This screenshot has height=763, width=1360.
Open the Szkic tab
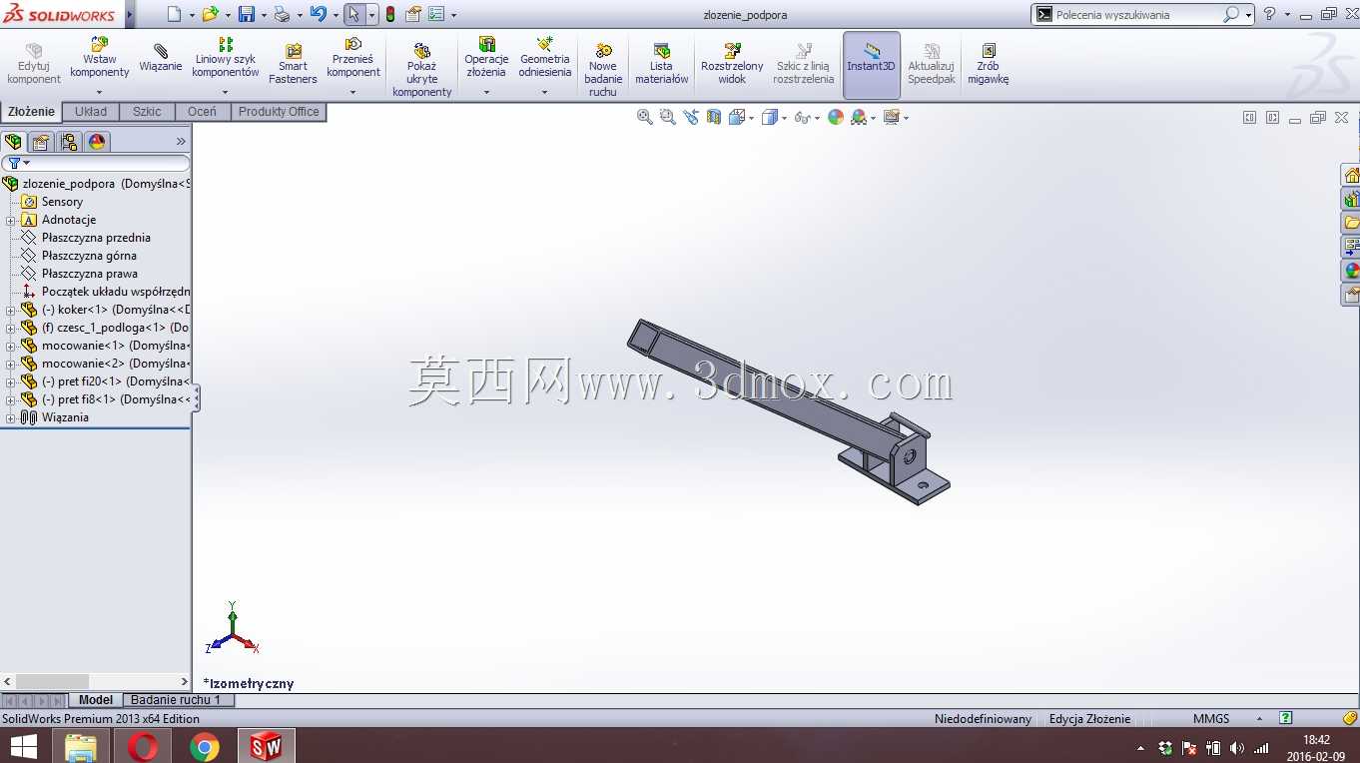coord(147,112)
